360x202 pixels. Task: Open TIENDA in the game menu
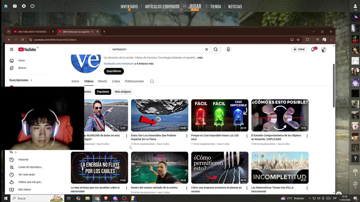[216, 6]
